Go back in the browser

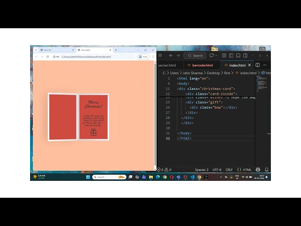coord(36,56)
